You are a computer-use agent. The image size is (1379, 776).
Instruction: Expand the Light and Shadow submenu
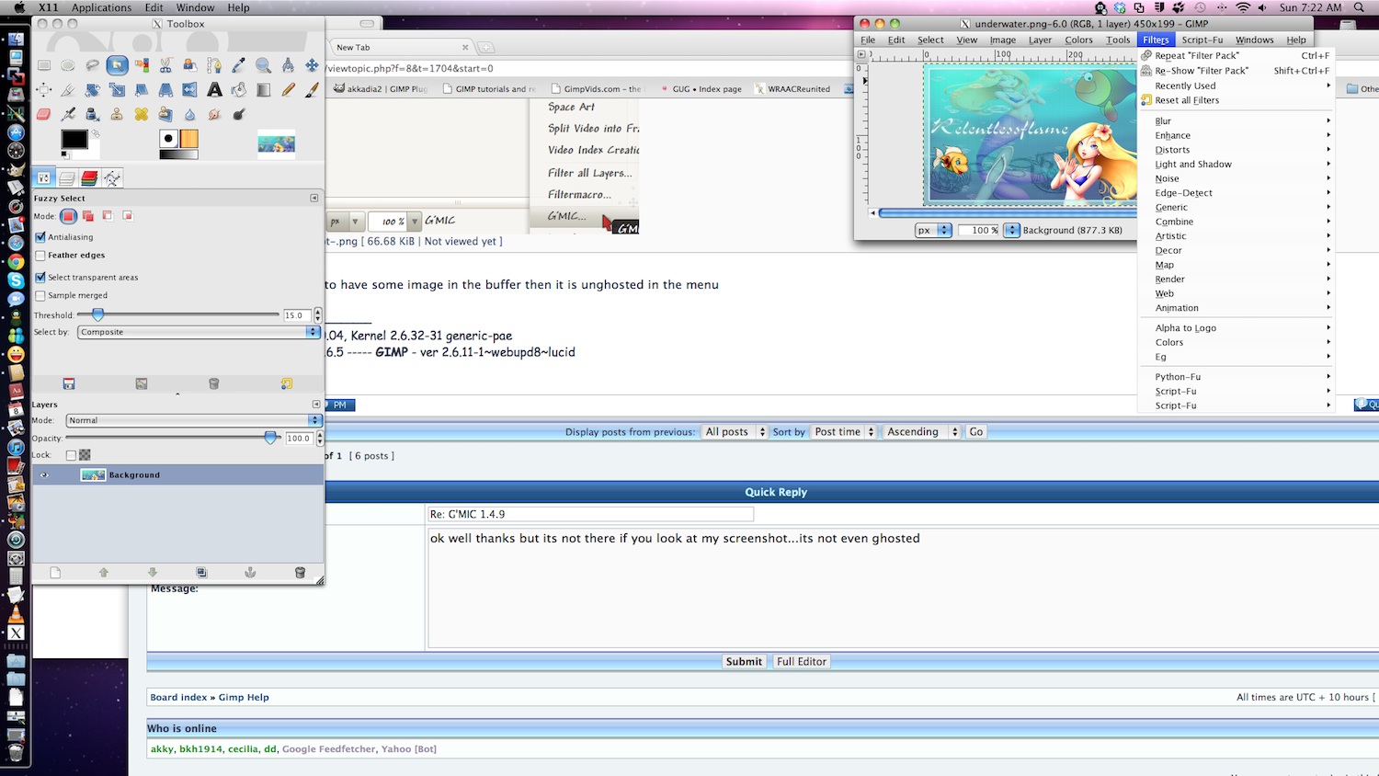coord(1237,165)
